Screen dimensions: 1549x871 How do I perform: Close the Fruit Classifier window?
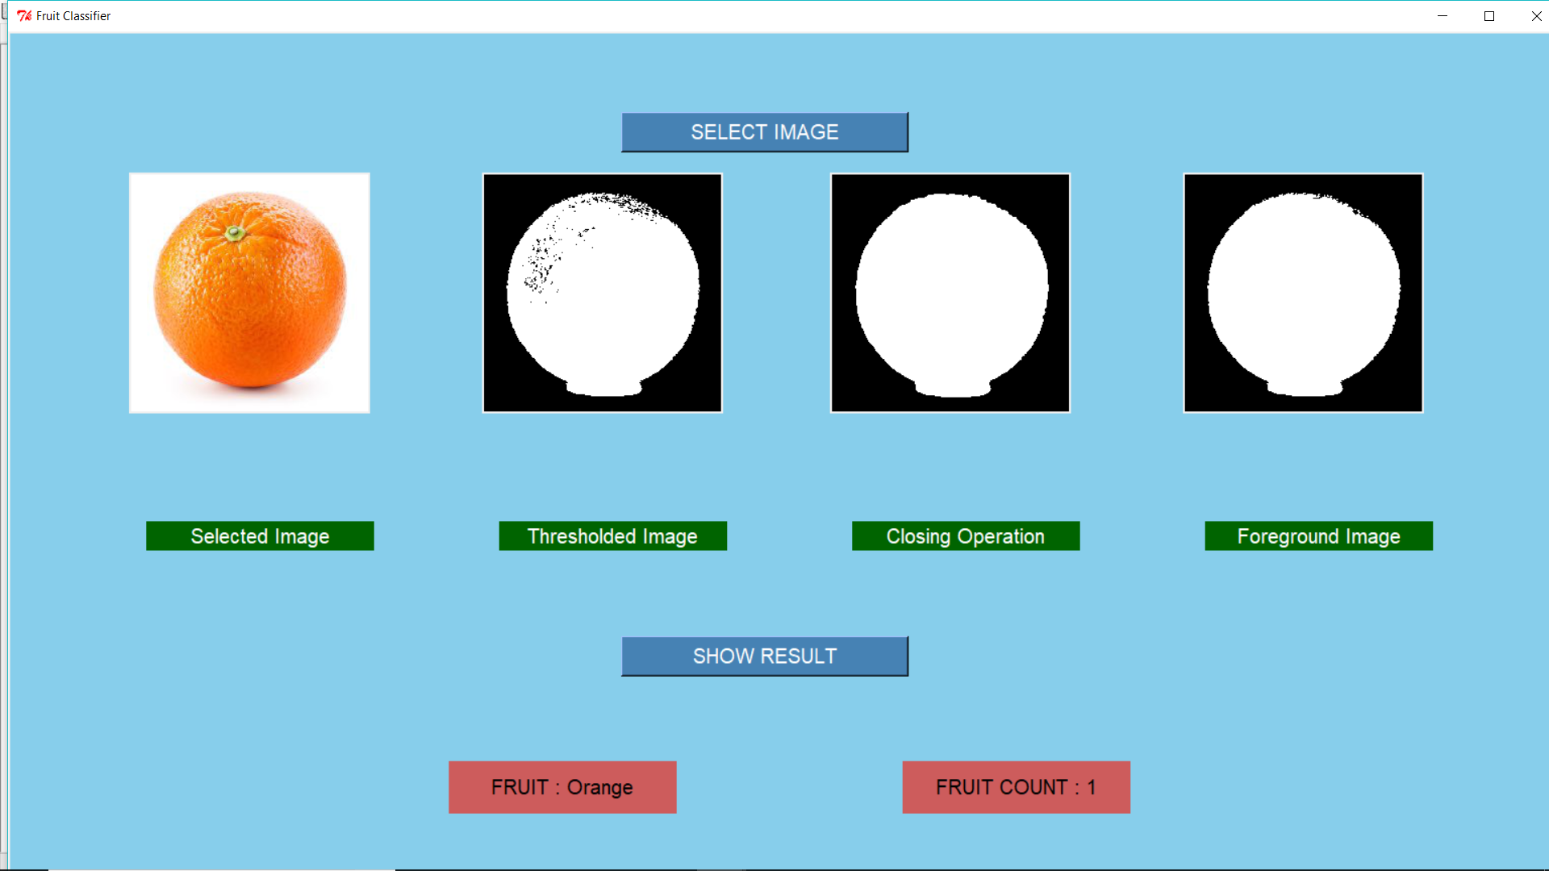click(x=1536, y=15)
